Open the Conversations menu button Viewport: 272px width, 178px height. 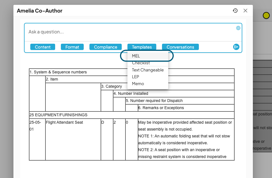[x=180, y=47]
